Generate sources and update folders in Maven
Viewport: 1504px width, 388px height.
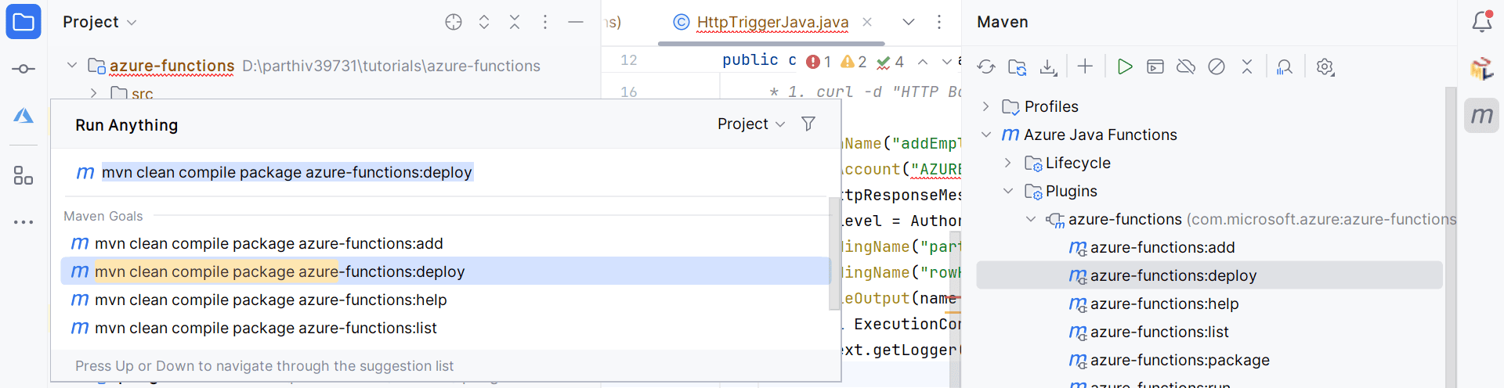1018,67
